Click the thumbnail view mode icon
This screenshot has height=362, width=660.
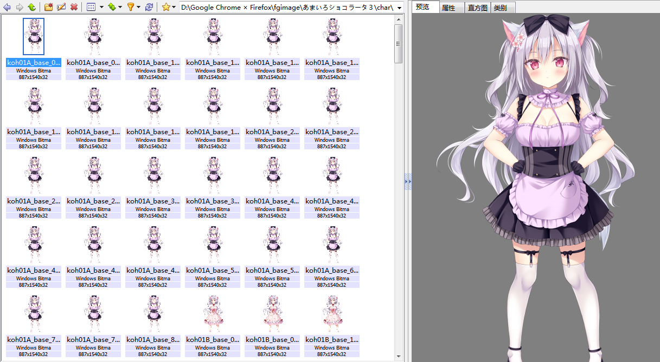92,7
